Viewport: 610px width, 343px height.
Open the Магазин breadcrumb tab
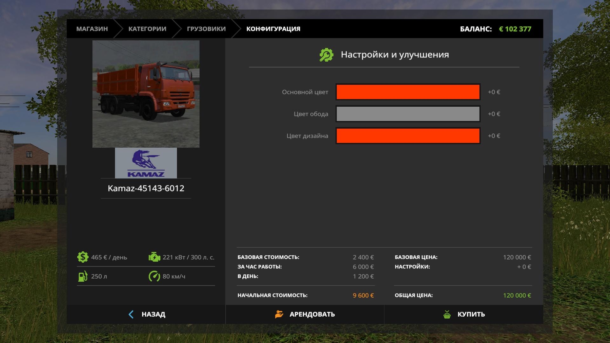pos(92,29)
